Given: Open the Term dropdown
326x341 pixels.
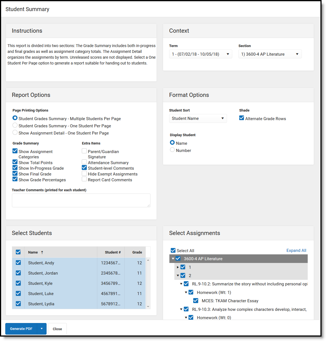Looking at the screenshot, I should point(201,54).
